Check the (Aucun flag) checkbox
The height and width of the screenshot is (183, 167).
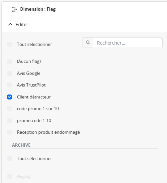click(9, 62)
